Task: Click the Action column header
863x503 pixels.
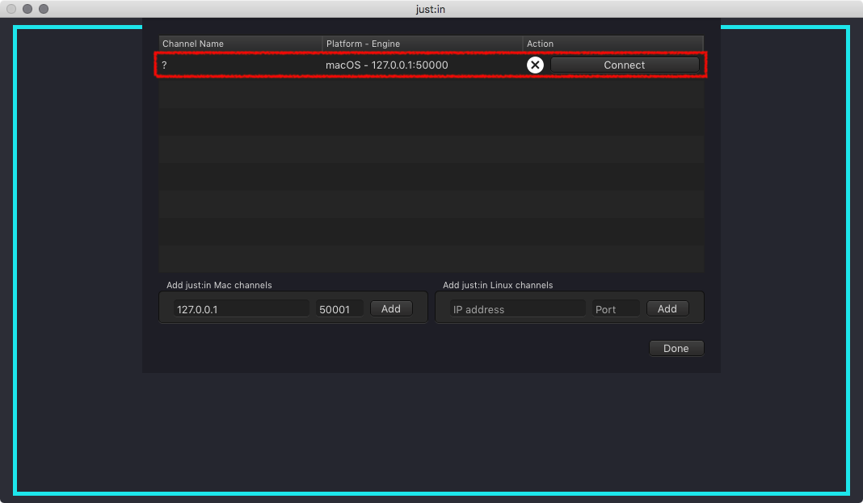Action: coord(613,44)
